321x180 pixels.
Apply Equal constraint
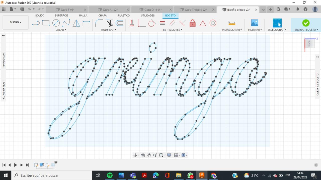(x=162, y=23)
